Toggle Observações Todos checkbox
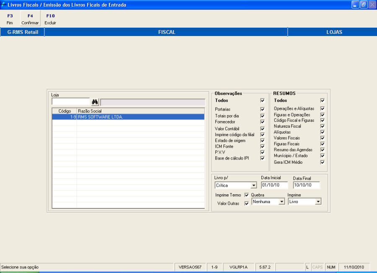Viewport: 377px width, 273px height. pyautogui.click(x=262, y=100)
